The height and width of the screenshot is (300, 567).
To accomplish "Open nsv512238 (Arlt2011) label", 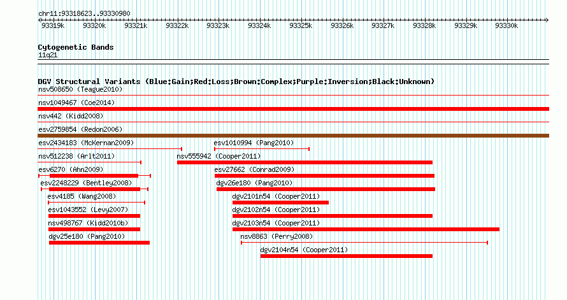I will point(76,156).
